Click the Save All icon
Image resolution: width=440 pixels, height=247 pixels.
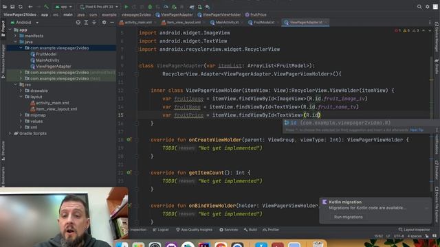point(12,7)
